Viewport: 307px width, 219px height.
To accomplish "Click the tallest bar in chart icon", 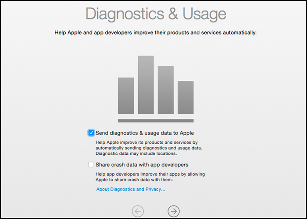I will coord(146,85).
